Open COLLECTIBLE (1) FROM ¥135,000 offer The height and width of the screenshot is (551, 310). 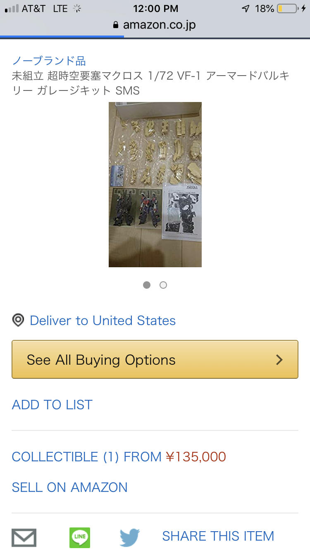click(119, 457)
